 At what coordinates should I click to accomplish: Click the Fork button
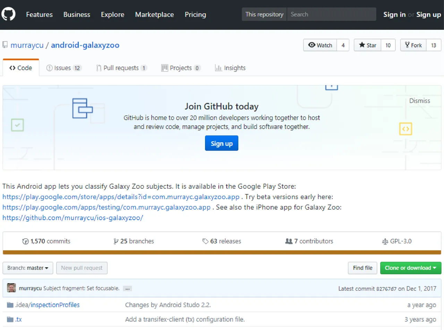(413, 45)
